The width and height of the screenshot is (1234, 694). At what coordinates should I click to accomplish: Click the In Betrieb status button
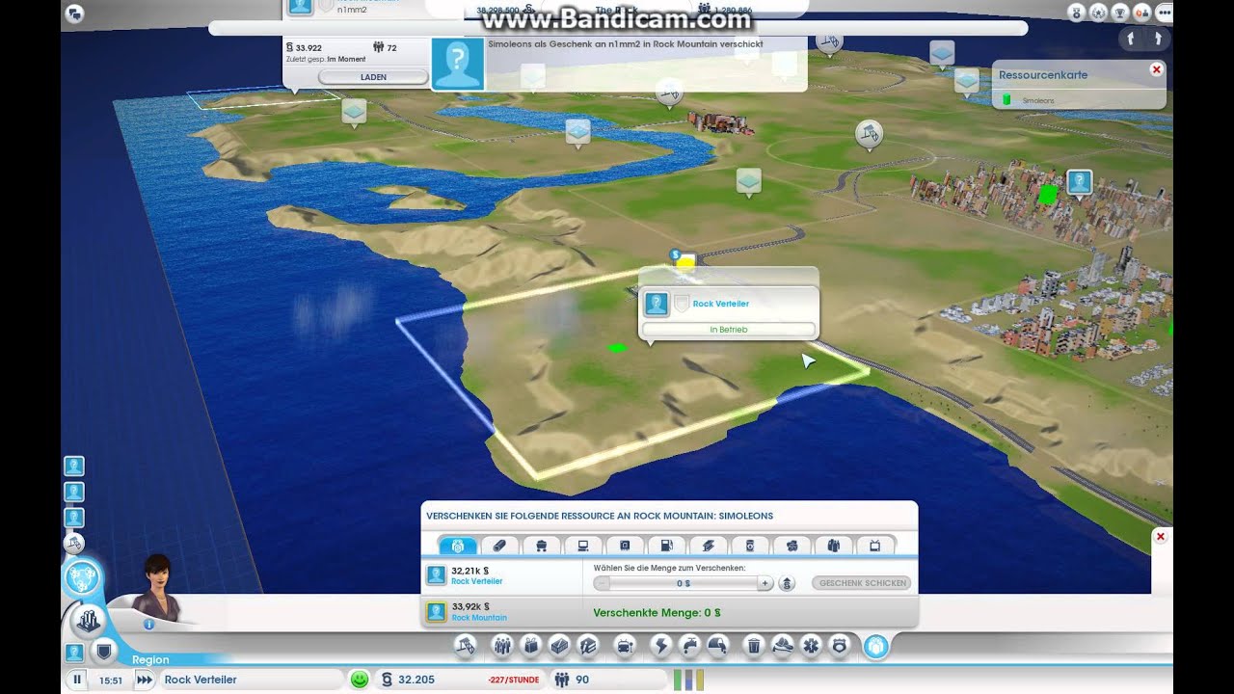pyautogui.click(x=728, y=330)
